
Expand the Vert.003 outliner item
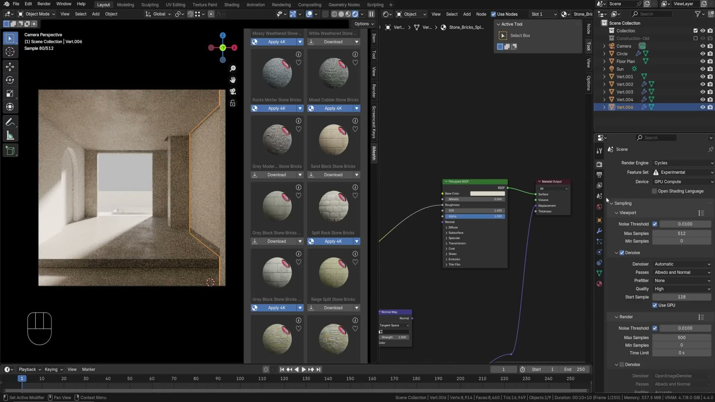coord(604,92)
